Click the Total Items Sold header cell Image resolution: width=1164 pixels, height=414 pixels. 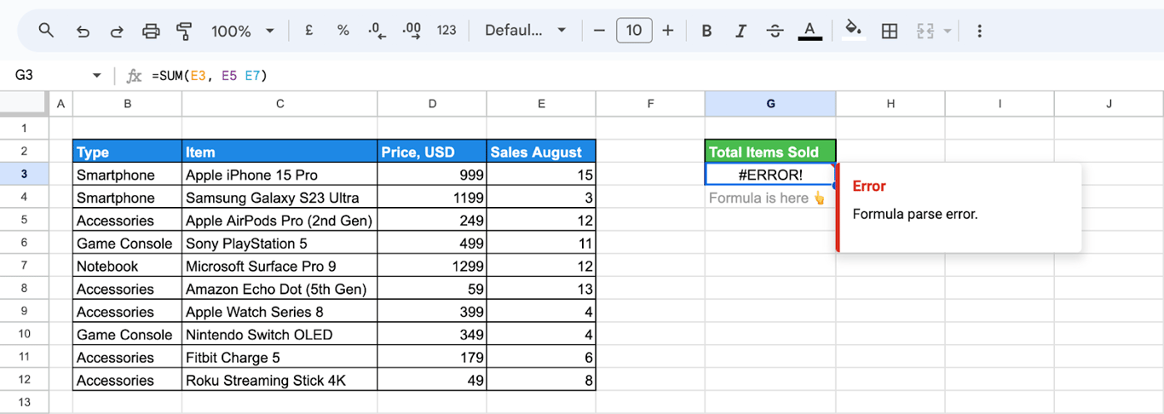[770, 152]
